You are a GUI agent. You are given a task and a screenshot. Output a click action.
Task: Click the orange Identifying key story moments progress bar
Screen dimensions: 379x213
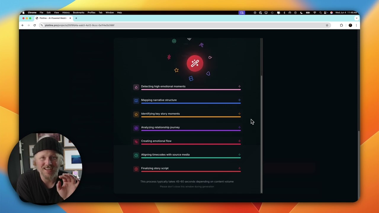tap(191, 117)
